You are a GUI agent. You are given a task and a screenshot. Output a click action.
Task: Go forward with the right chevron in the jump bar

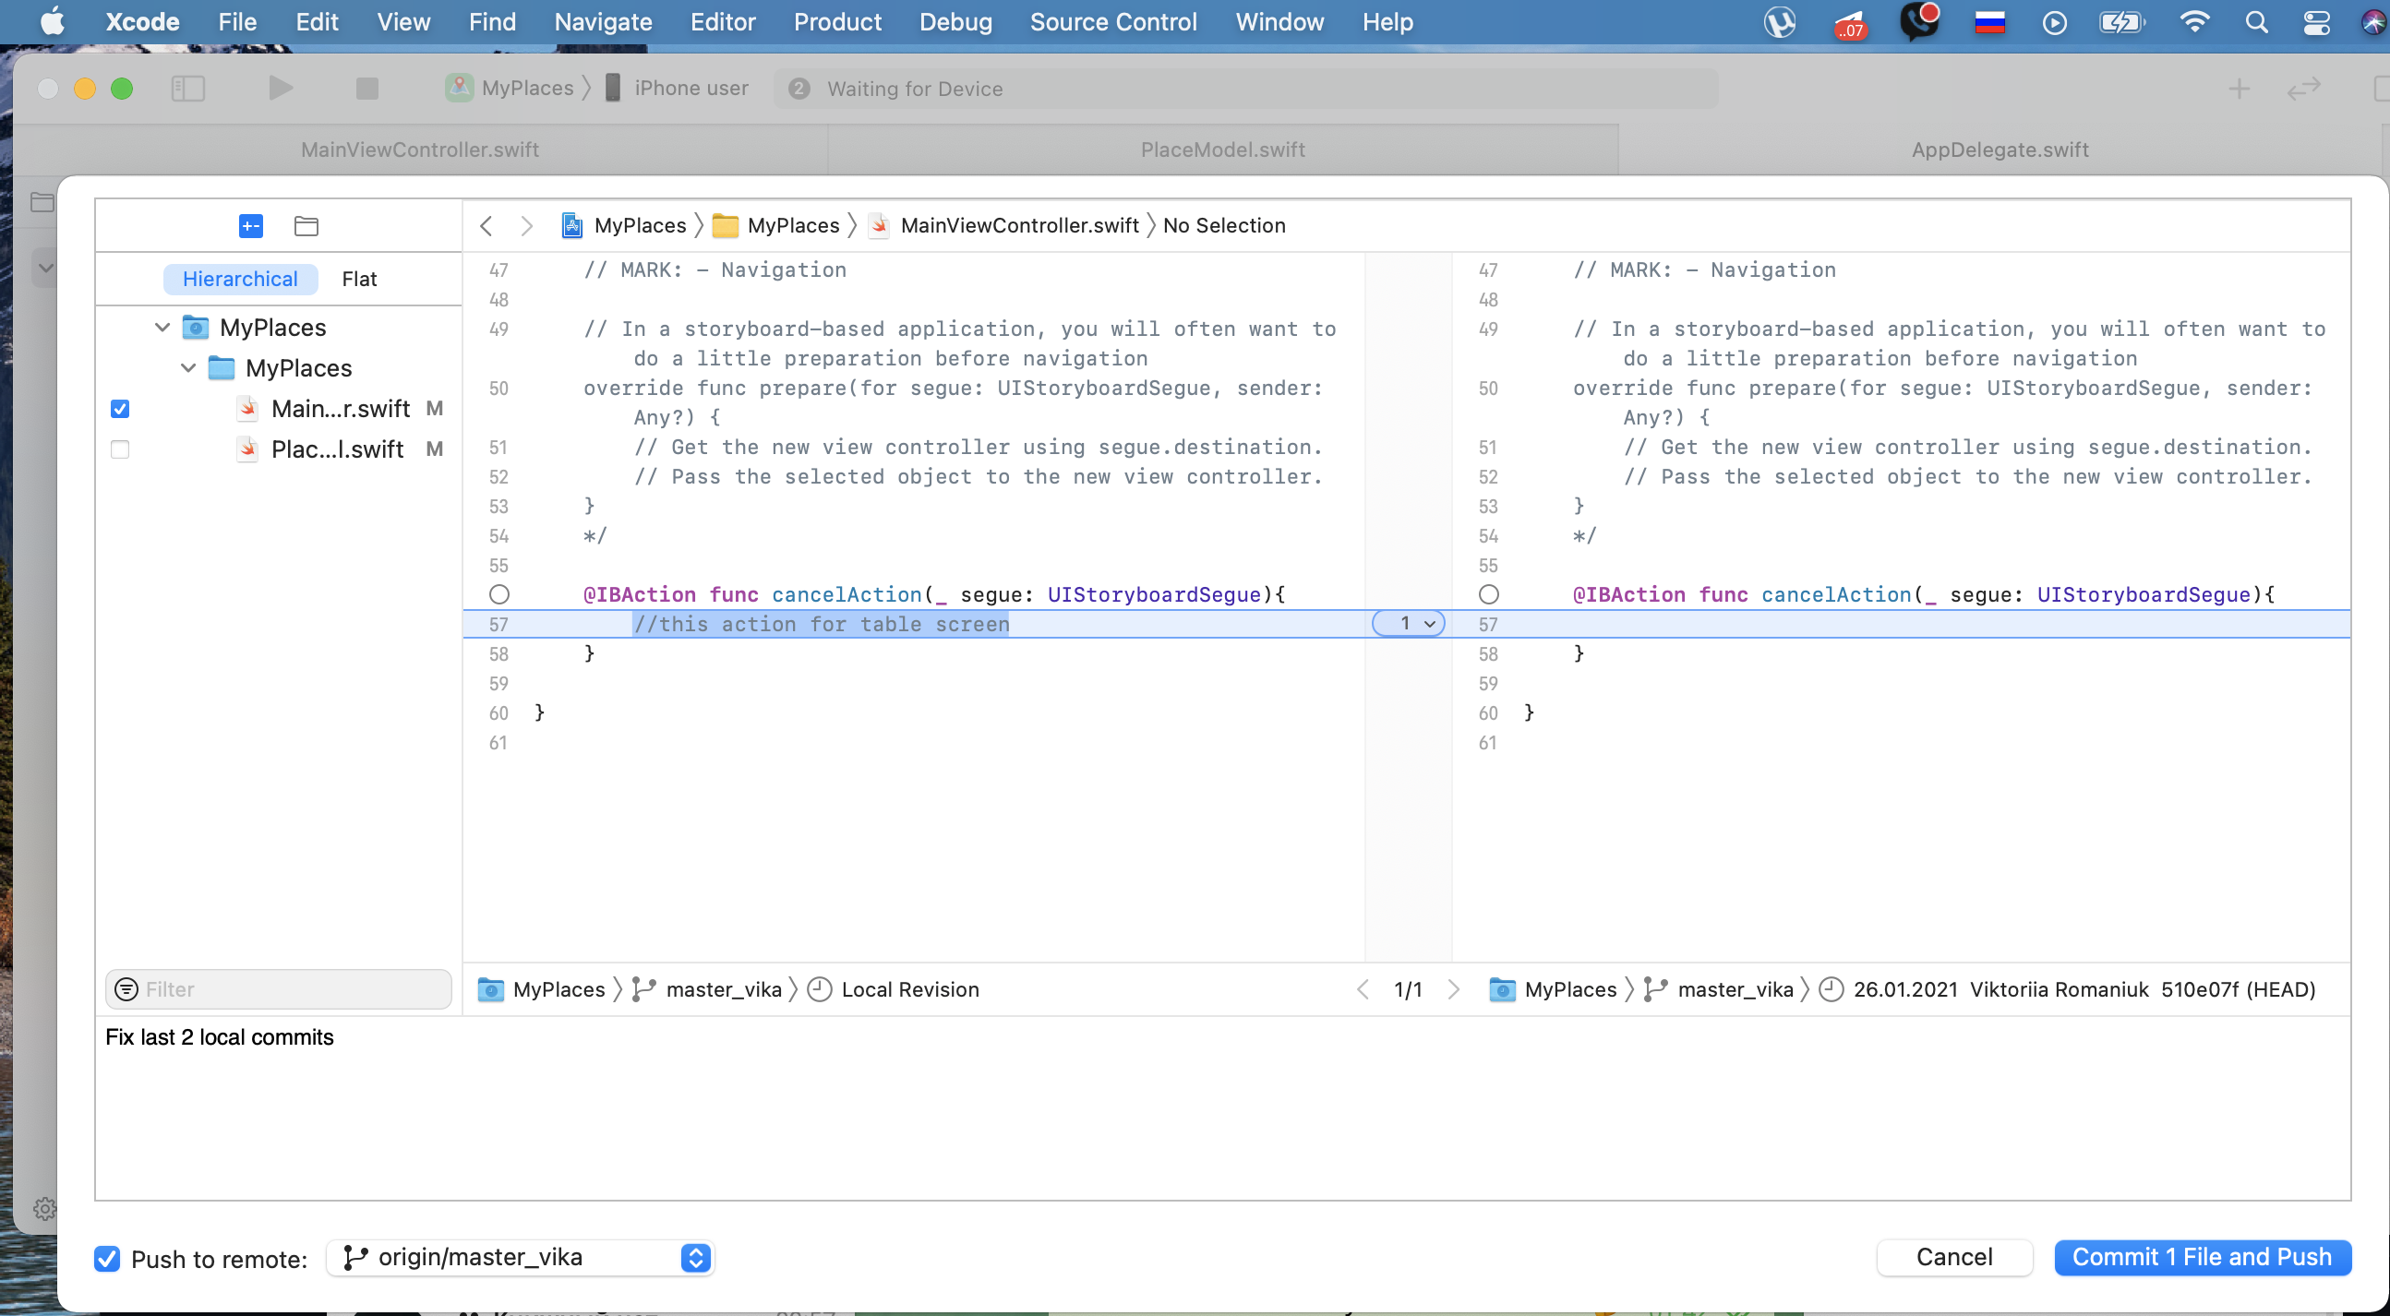pos(526,225)
